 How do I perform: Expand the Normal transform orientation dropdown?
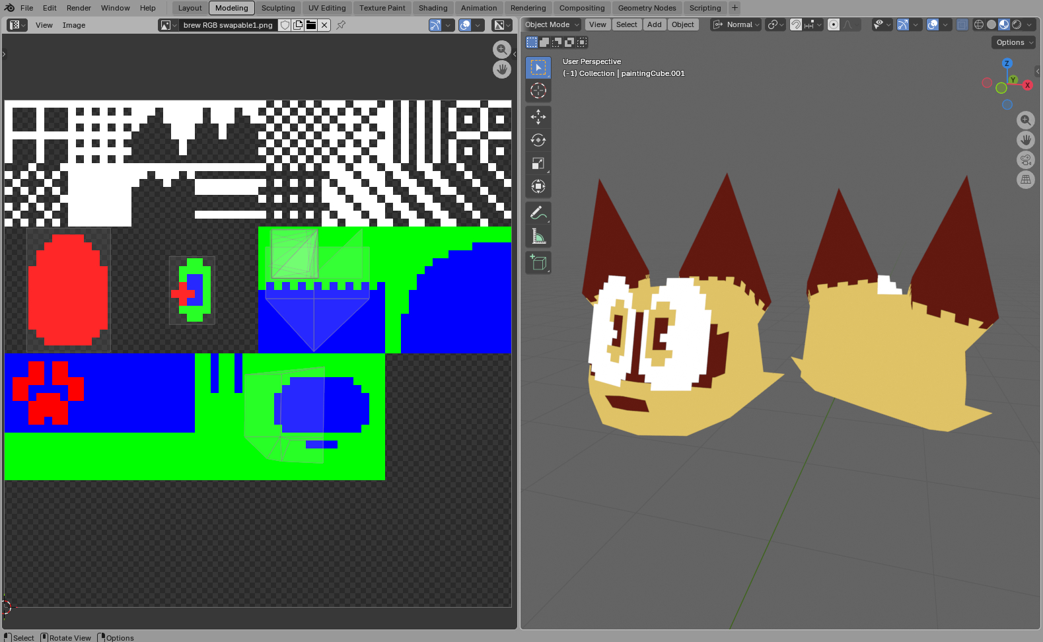click(737, 24)
